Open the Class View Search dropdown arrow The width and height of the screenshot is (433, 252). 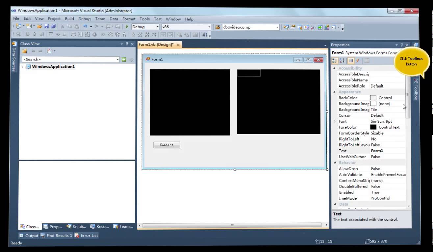pos(117,60)
